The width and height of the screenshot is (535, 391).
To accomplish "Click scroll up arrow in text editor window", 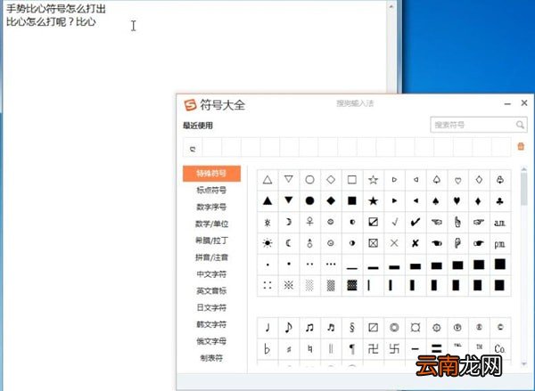I will point(391,6).
